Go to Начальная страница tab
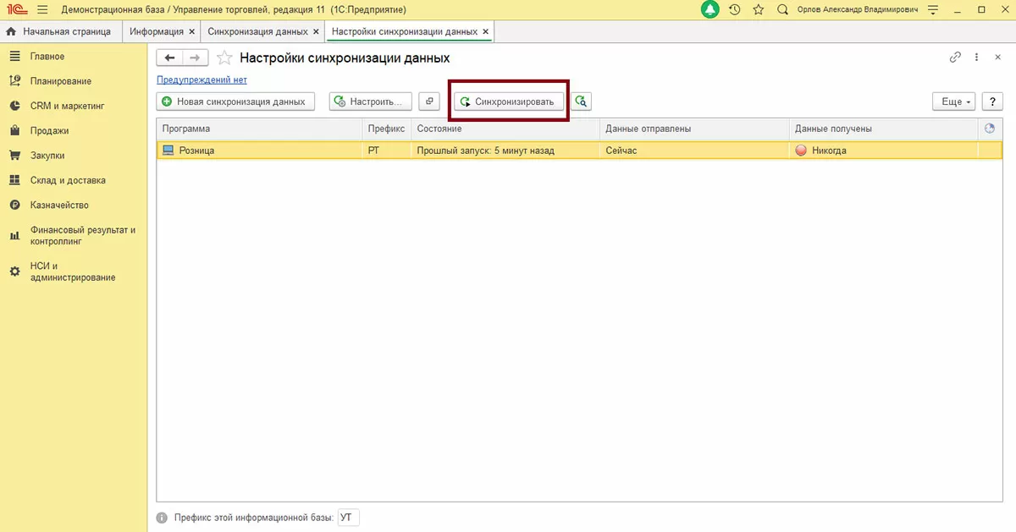 (58, 31)
